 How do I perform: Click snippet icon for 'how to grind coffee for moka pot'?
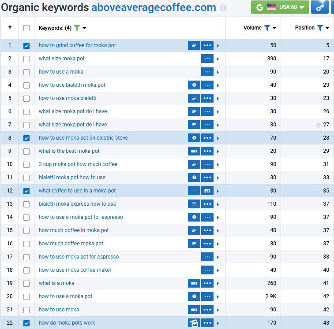(x=194, y=45)
